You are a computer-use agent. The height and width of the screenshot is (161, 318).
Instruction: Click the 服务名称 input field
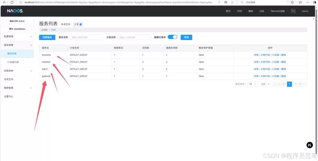pyautogui.click(x=86, y=37)
